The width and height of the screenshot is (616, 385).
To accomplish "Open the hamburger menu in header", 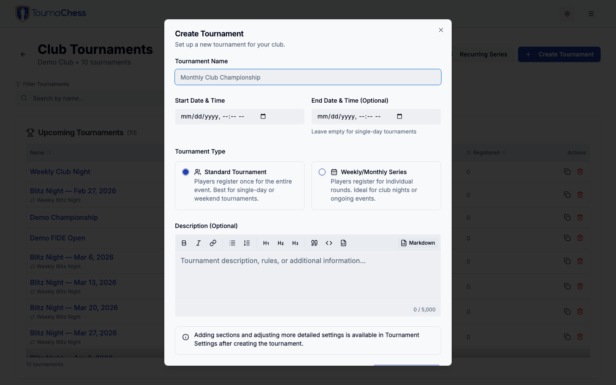I will click(591, 14).
